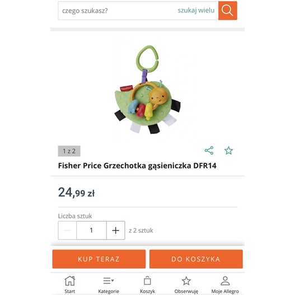This screenshot has width=295, height=295.
Task: Go to the Obserwuję watchlist tab
Action: [186, 285]
